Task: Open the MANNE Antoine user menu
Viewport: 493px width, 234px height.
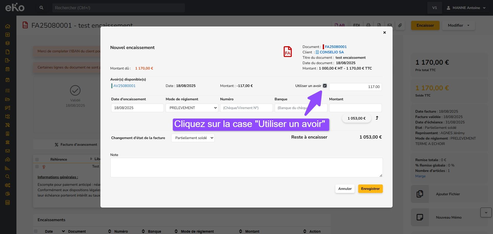Action: [466, 8]
